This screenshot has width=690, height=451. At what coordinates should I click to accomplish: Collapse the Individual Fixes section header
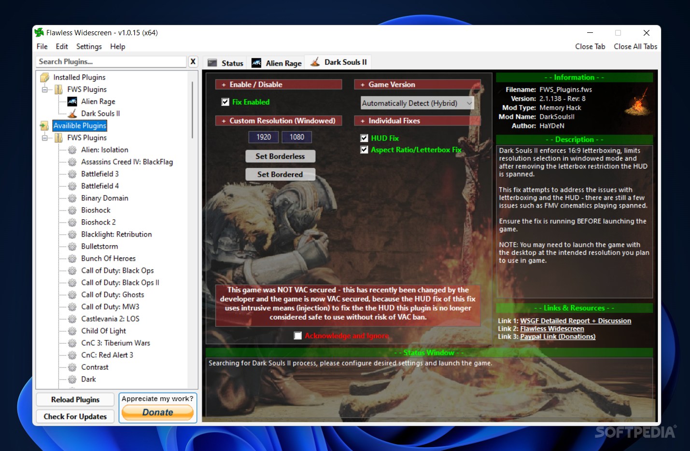pos(417,121)
